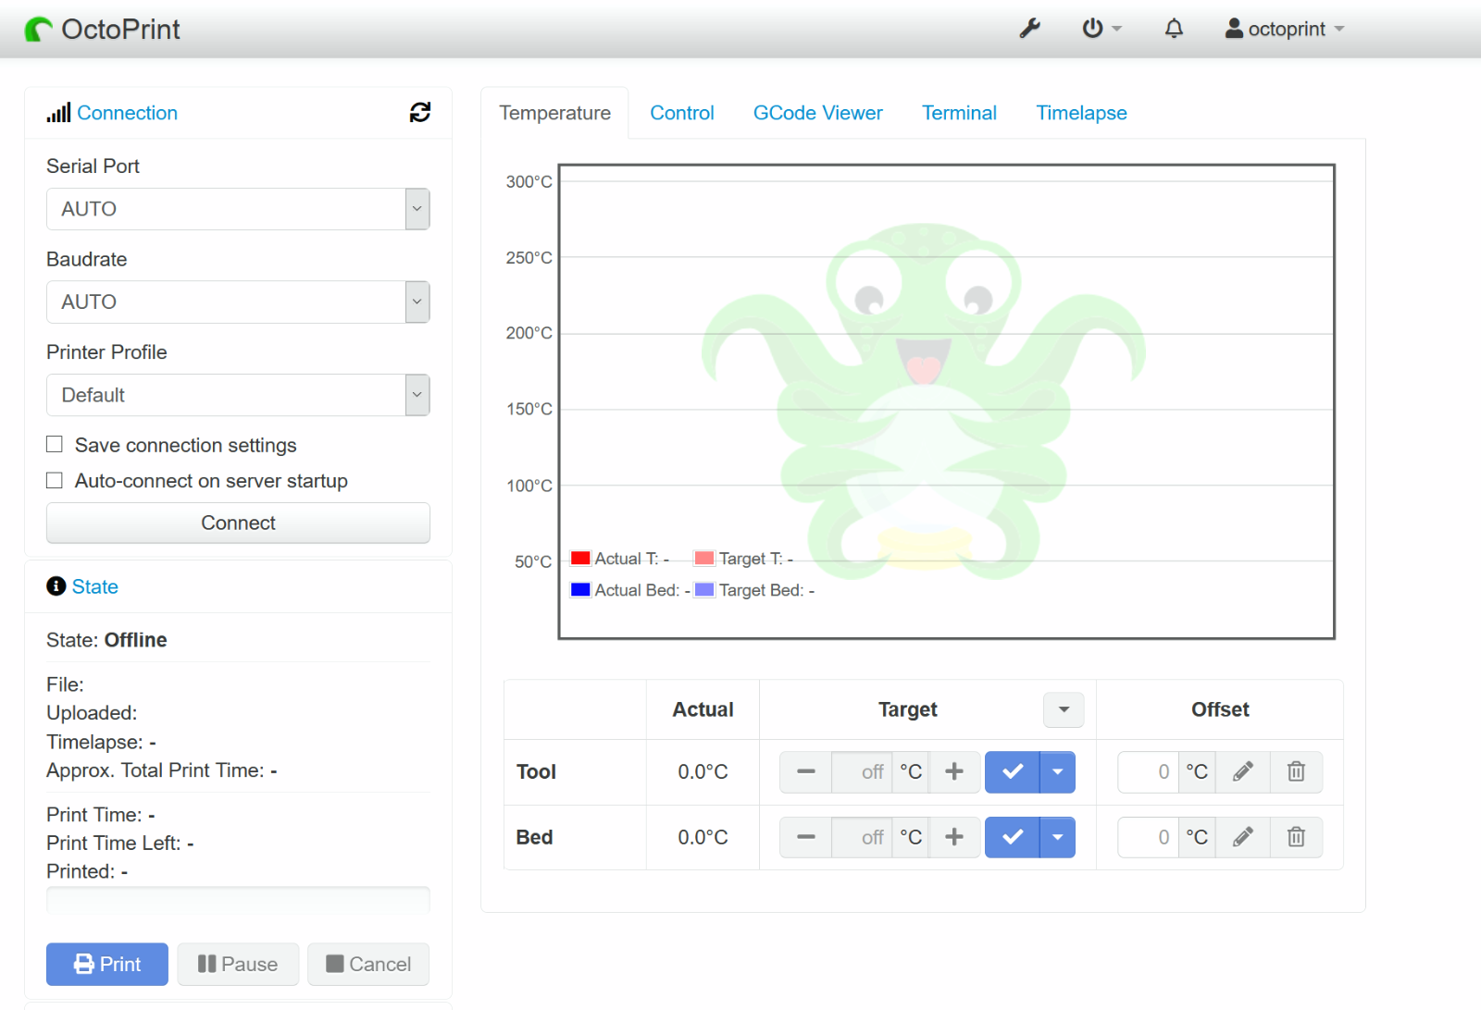Image resolution: width=1481 pixels, height=1010 pixels.
Task: Switch to the Control tab
Action: tap(682, 113)
